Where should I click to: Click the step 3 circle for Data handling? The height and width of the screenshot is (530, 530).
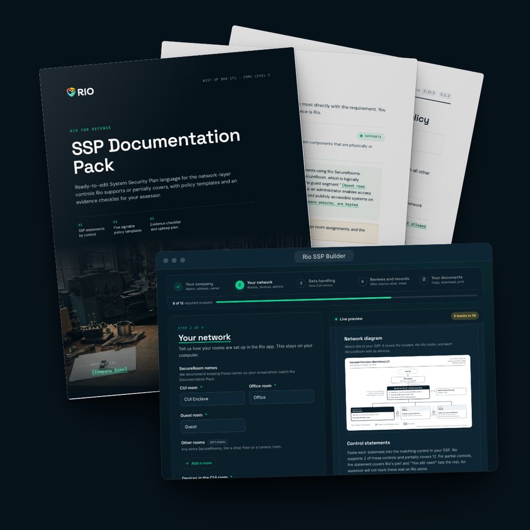coord(301,283)
